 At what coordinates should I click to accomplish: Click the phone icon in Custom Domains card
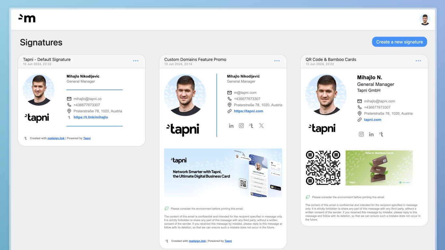229,99
